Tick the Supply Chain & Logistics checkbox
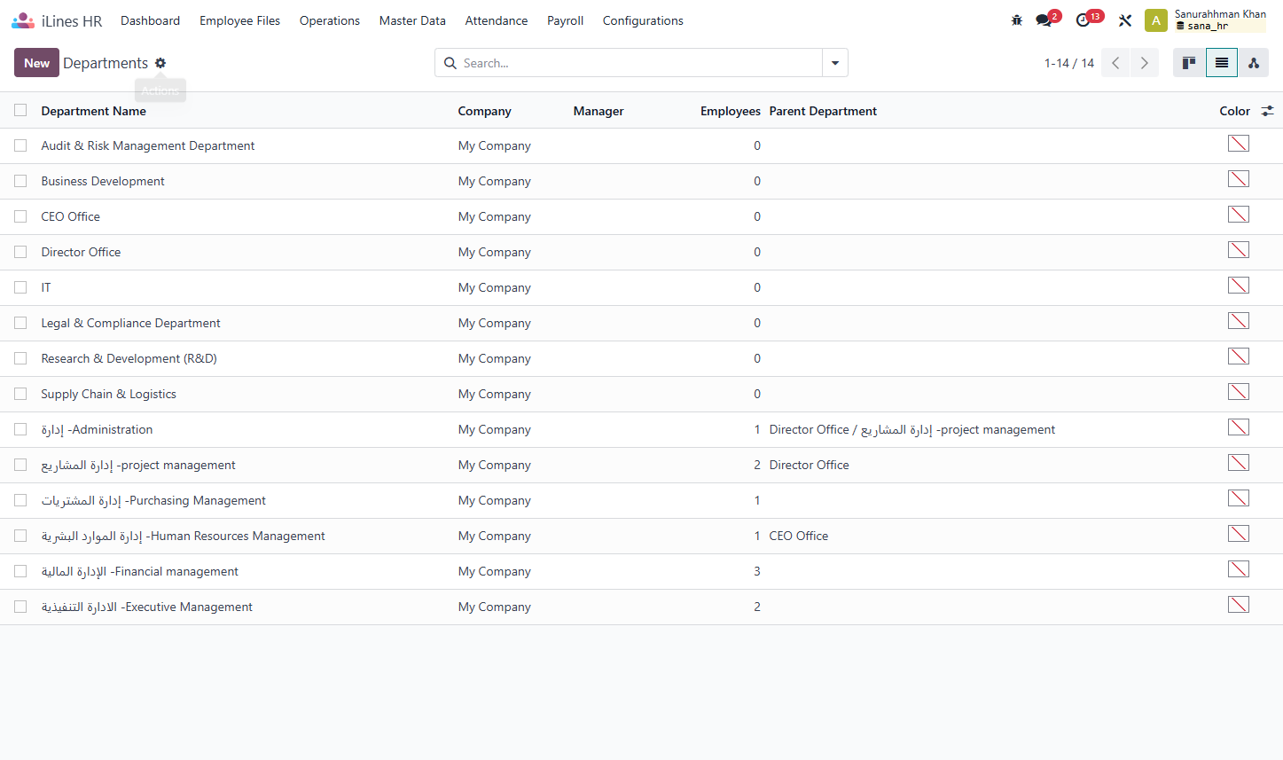This screenshot has width=1283, height=760. tap(20, 394)
